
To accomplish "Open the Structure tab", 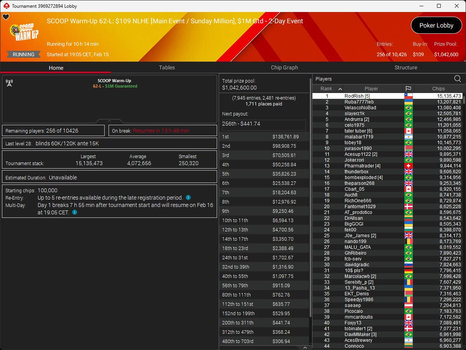I will coord(406,67).
